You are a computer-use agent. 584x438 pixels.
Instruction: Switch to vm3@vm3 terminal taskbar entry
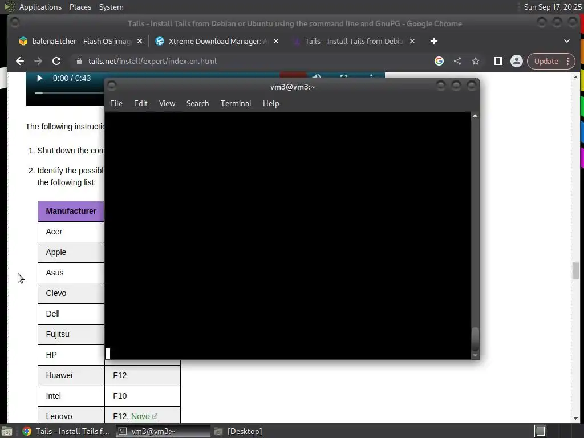click(163, 431)
